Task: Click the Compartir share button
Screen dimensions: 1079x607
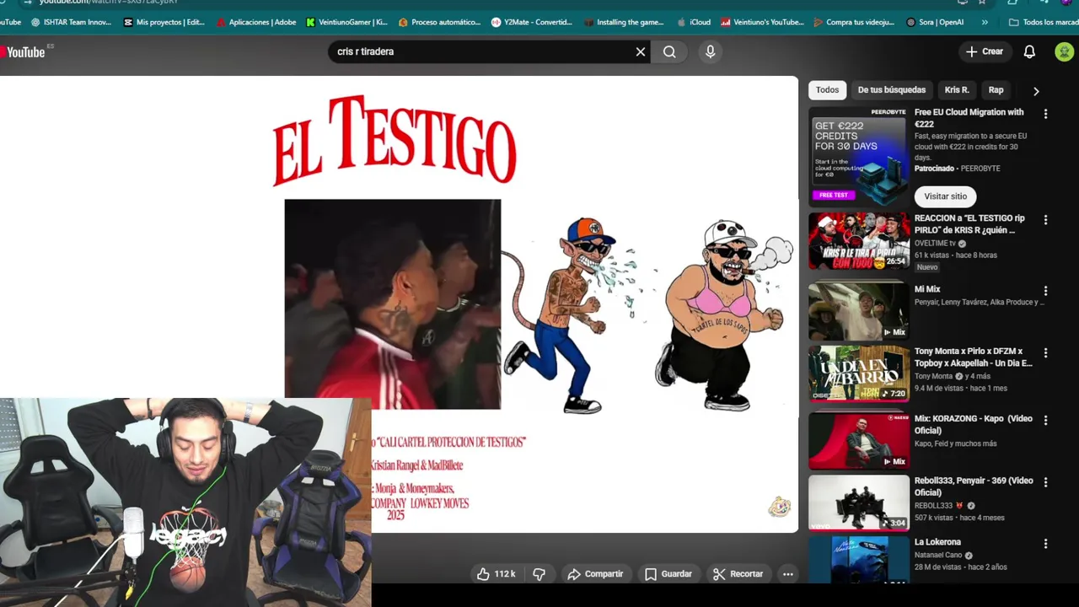Action: coord(595,574)
